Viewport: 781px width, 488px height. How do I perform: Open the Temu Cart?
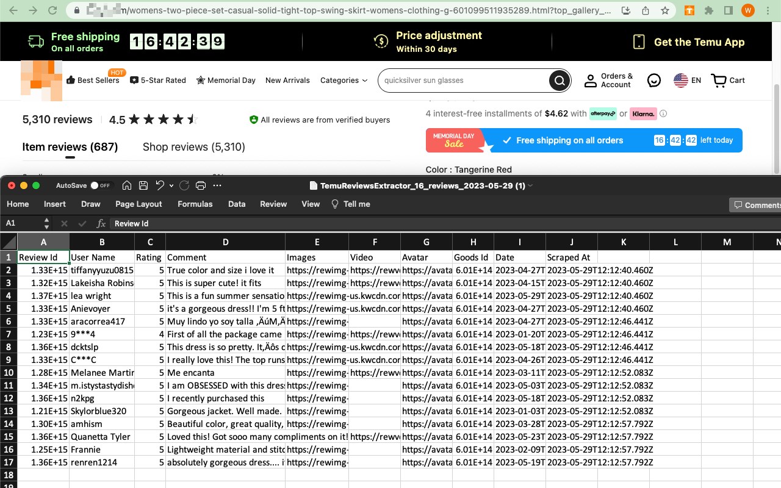[729, 81]
